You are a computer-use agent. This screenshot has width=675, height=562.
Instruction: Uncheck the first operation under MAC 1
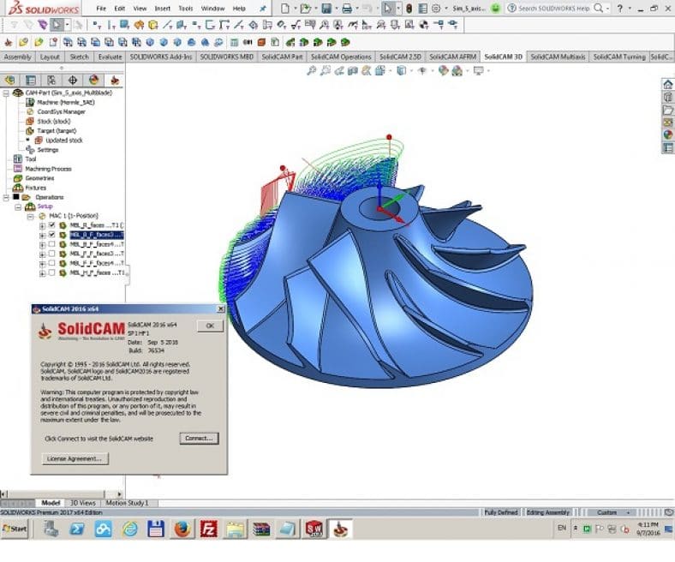(x=52, y=225)
